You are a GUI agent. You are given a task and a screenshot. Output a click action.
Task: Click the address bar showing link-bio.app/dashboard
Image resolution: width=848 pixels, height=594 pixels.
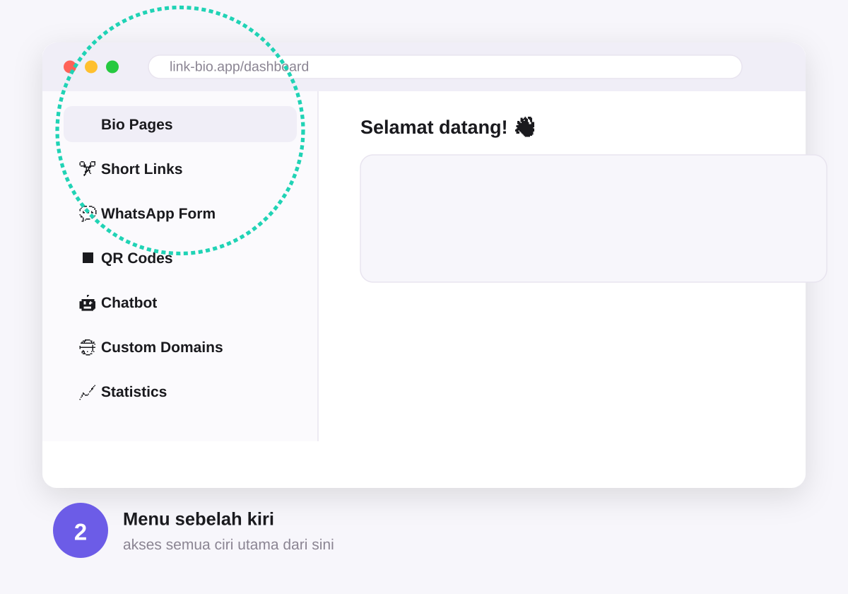pyautogui.click(x=445, y=66)
